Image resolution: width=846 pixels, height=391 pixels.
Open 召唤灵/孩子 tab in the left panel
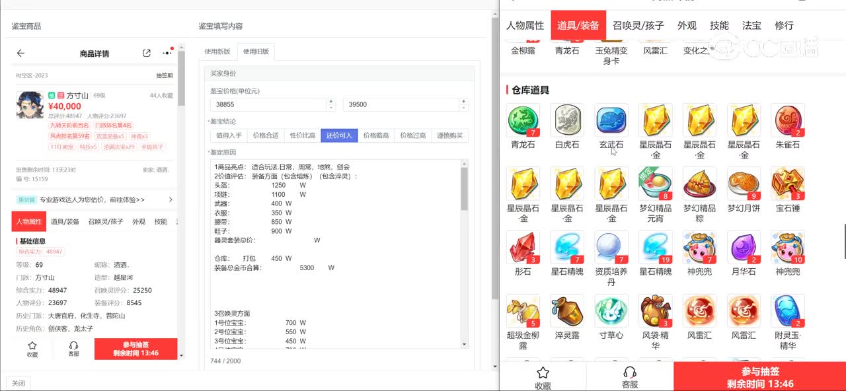click(106, 222)
